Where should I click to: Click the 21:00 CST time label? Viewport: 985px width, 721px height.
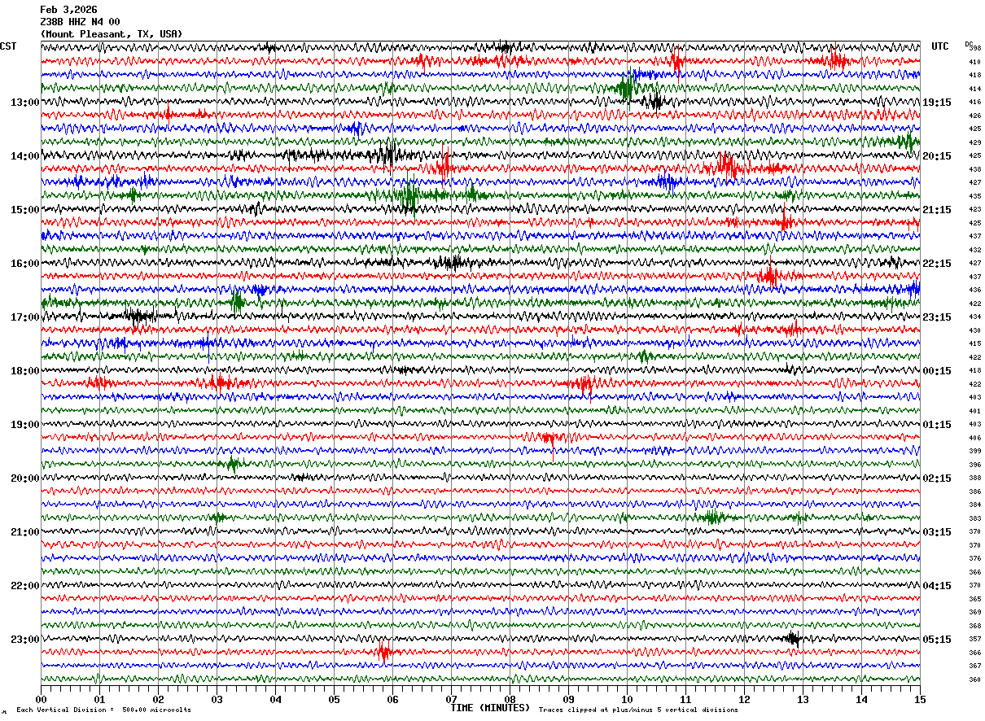[x=24, y=532]
